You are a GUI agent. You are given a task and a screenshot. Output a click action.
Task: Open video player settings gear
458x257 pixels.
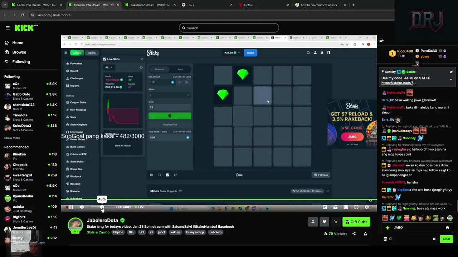[x=367, y=207]
